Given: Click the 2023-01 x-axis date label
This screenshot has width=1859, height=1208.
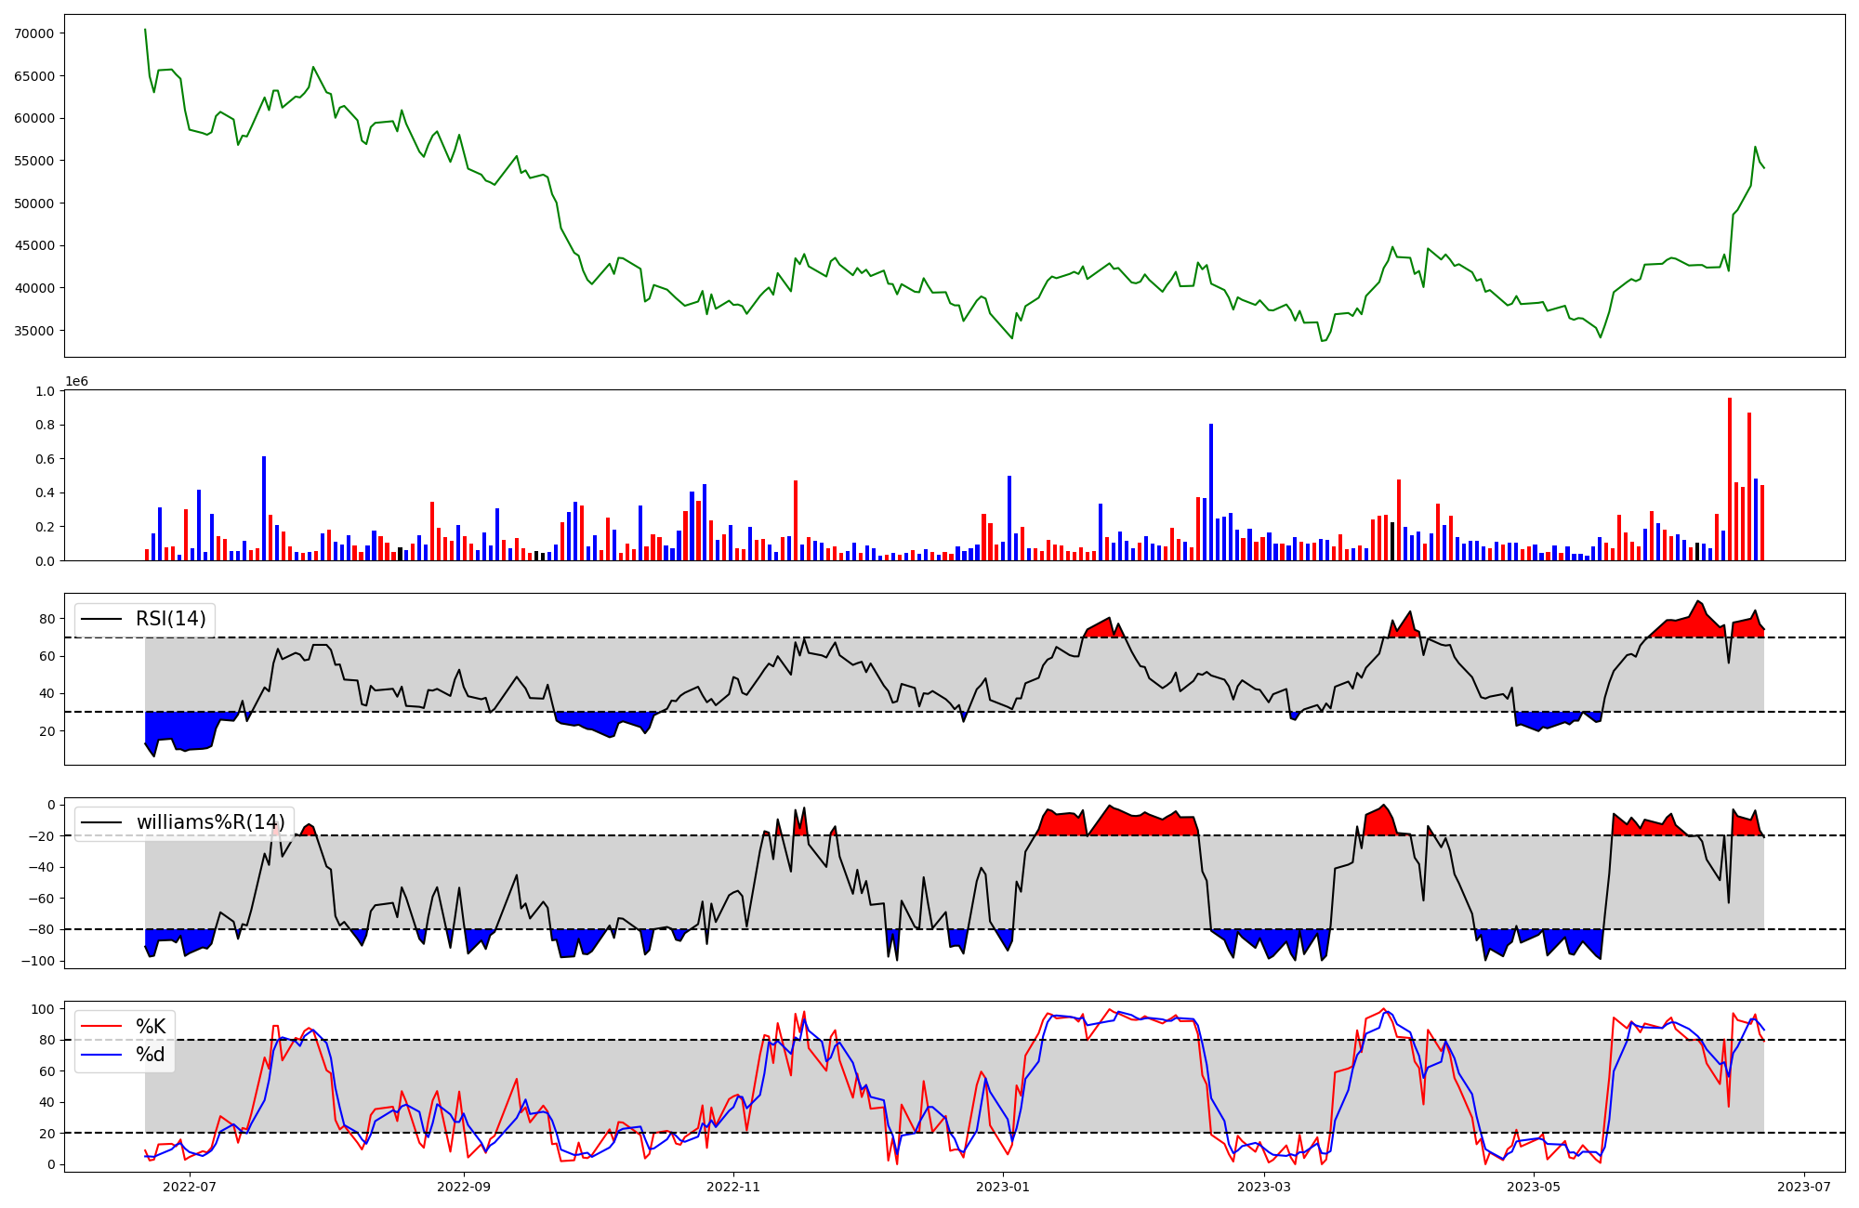Looking at the screenshot, I should point(1004,1187).
